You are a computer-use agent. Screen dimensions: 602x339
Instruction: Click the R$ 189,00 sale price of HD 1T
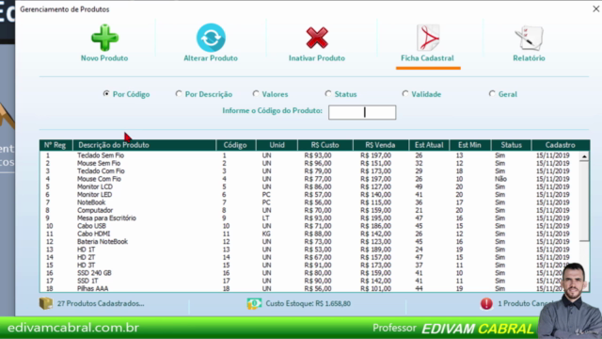click(375, 250)
